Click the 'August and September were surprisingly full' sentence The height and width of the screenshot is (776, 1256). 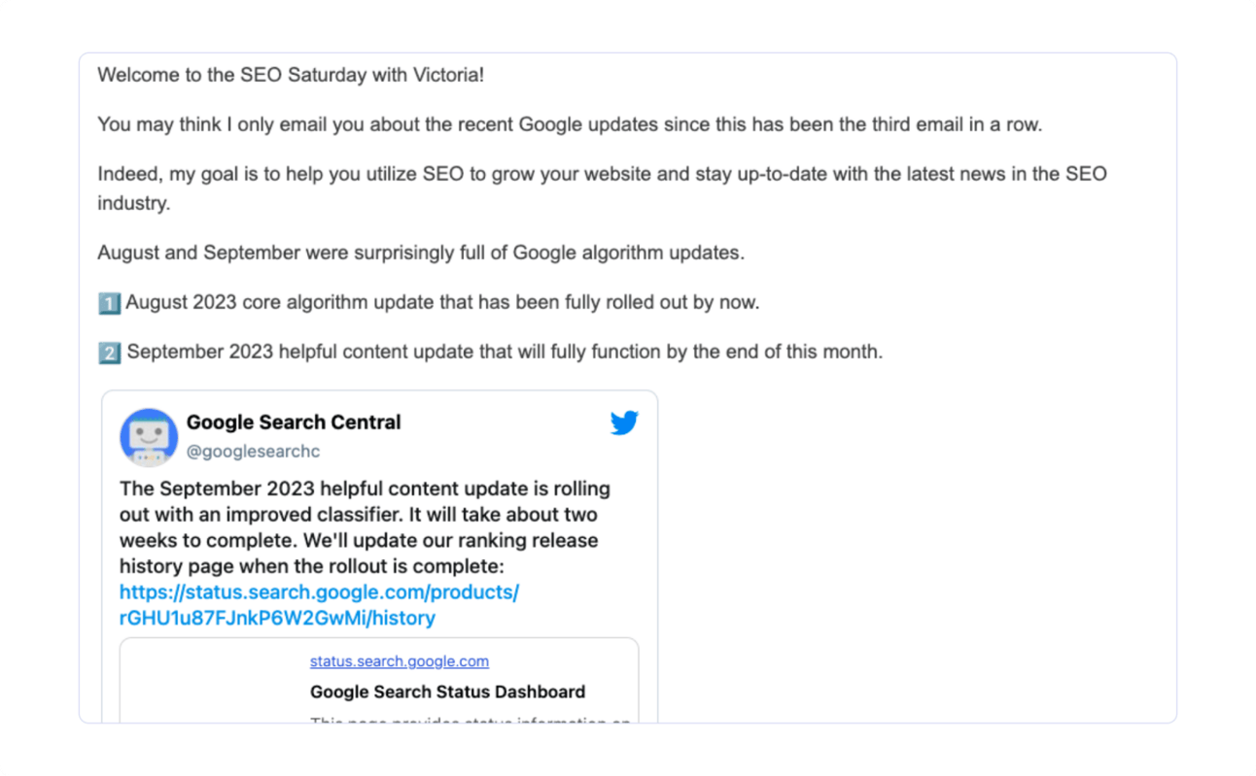pyautogui.click(x=420, y=253)
